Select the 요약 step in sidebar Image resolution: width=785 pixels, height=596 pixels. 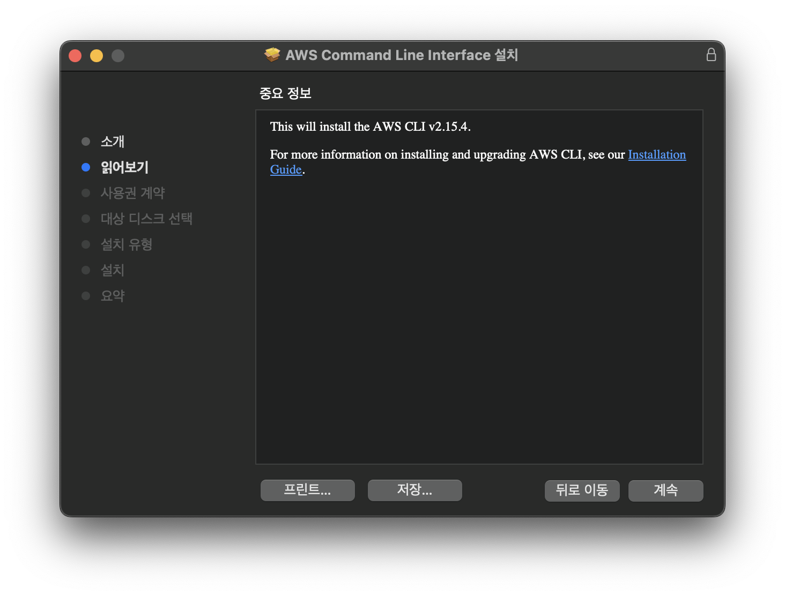click(113, 296)
